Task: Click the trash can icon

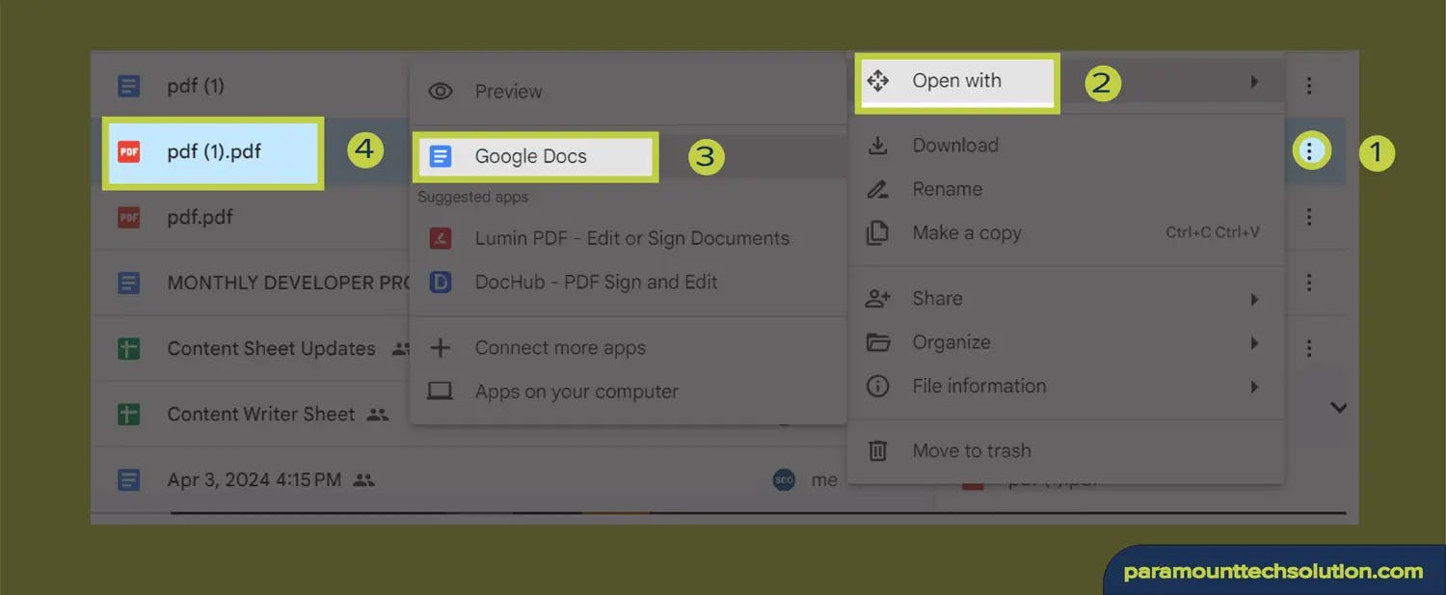Action: pyautogui.click(x=878, y=450)
